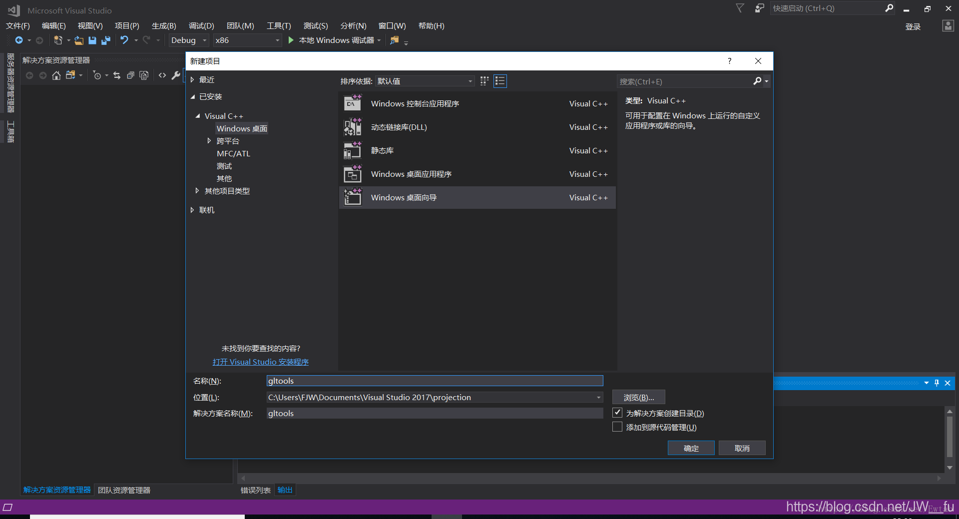
Task: Expand the 其他项目类型 tree node
Action: [x=197, y=191]
